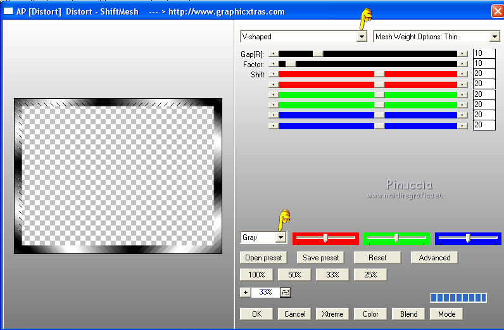Click right arrow of first green slider
This screenshot has height=330, width=504.
[x=462, y=95]
